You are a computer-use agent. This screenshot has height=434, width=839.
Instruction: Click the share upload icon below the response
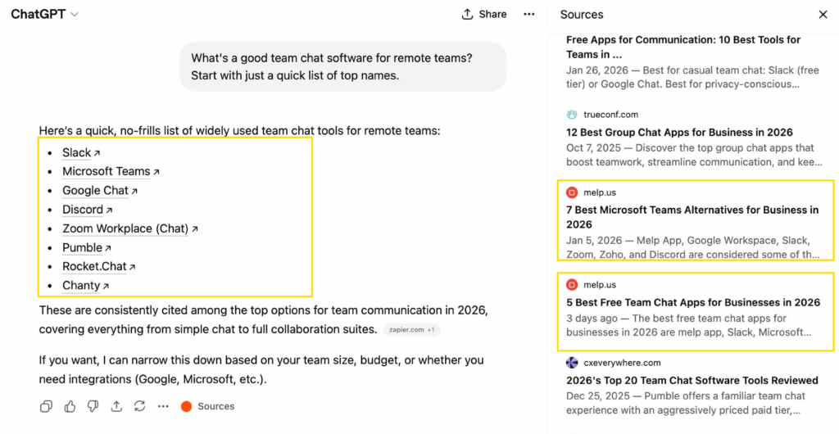(x=116, y=407)
